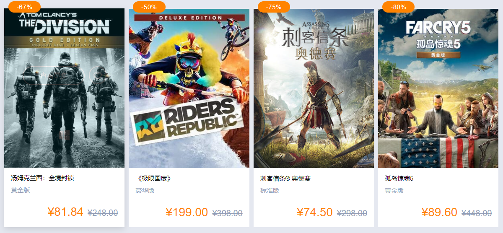Select the ¥81.84 sale price
Viewport: 503px width, 233px height.
coord(65,212)
